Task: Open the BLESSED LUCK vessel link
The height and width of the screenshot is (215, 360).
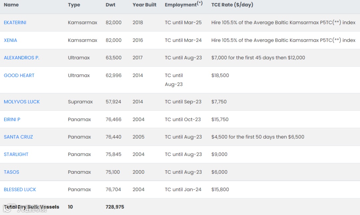Action: click(20, 189)
